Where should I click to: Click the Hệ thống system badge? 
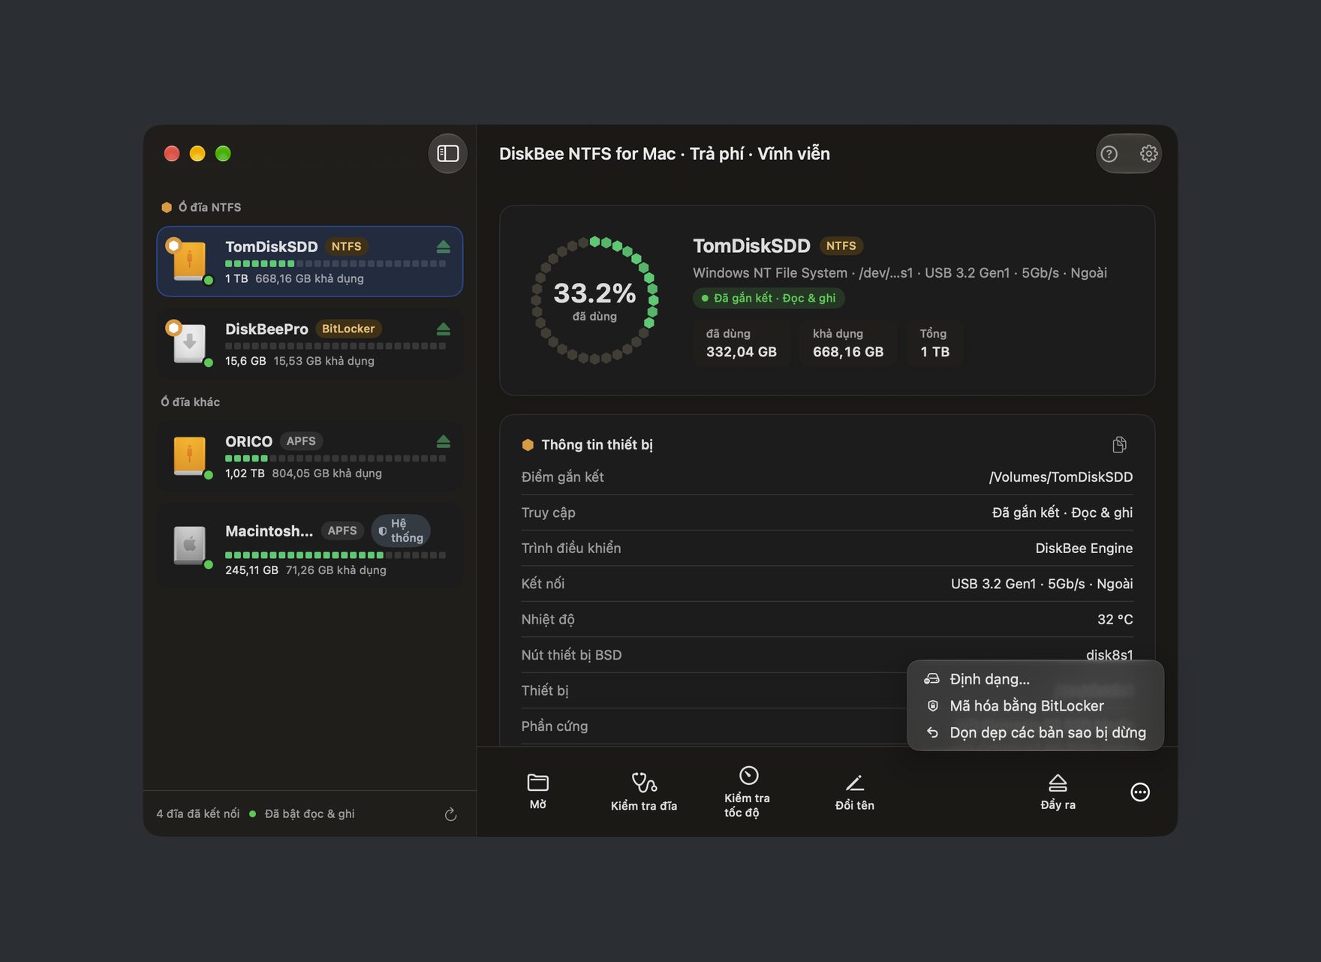coord(401,531)
